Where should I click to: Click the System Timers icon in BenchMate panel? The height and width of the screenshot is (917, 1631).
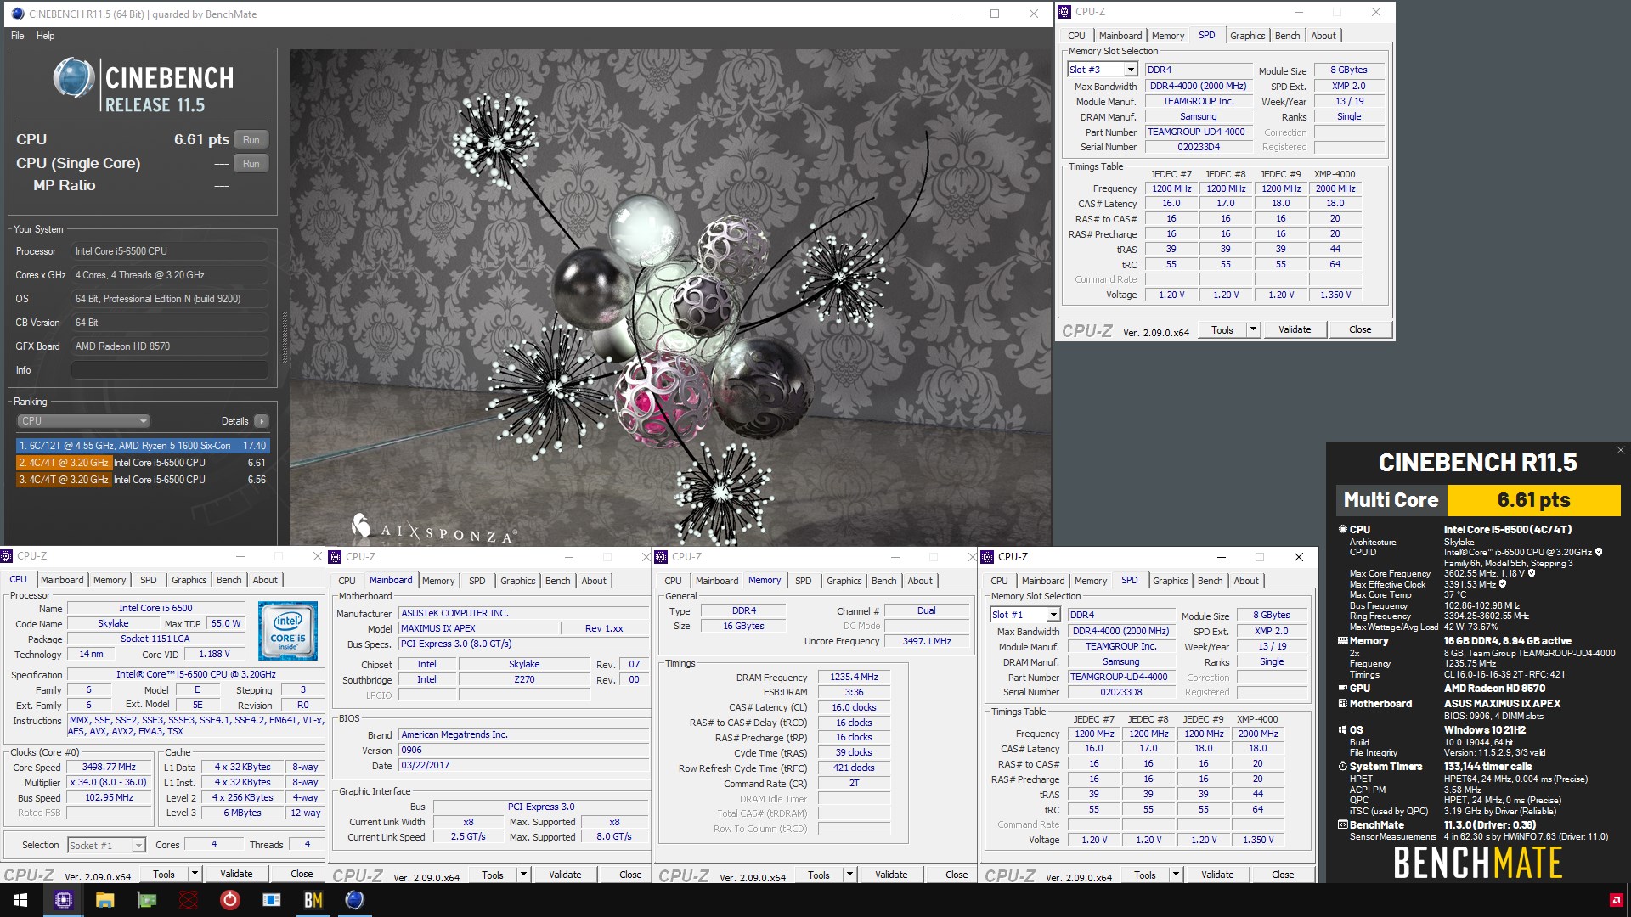pos(1343,767)
